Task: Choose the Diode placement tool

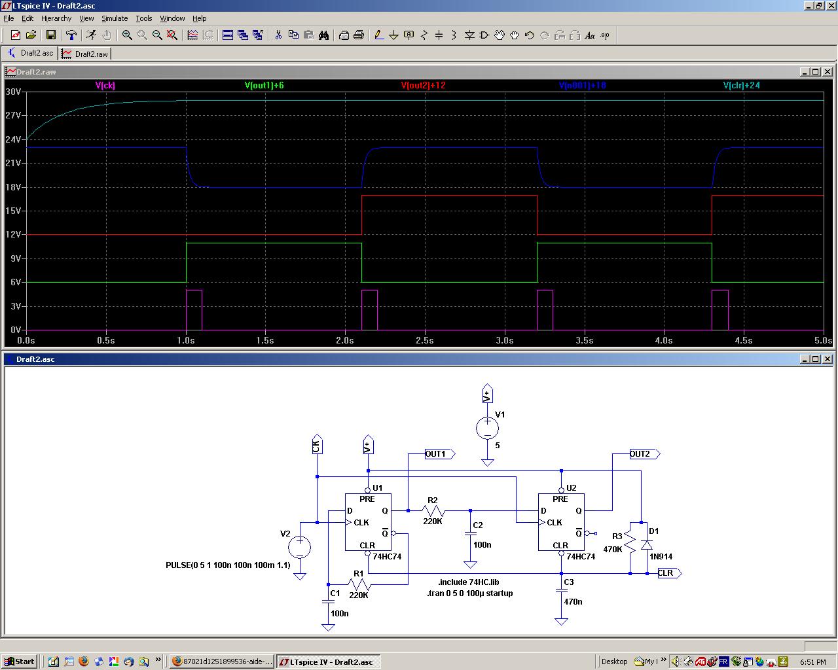Action: click(x=469, y=35)
